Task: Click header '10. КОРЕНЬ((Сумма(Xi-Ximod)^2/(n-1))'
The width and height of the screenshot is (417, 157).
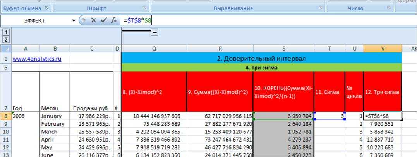Action: [283, 91]
